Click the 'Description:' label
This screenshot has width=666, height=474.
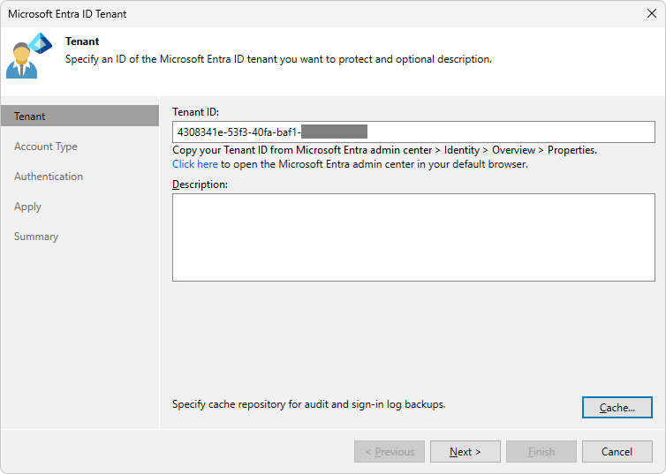[x=200, y=184]
